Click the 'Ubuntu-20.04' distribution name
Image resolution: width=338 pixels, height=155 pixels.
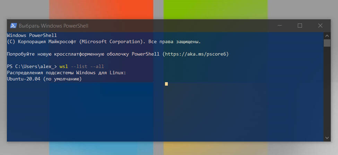point(24,79)
